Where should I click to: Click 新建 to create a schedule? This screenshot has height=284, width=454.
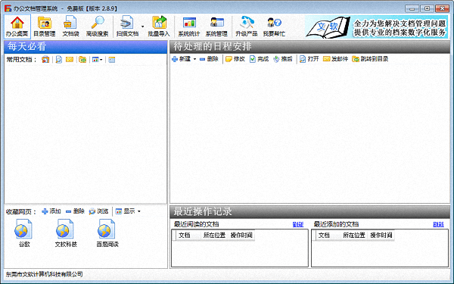coord(182,59)
